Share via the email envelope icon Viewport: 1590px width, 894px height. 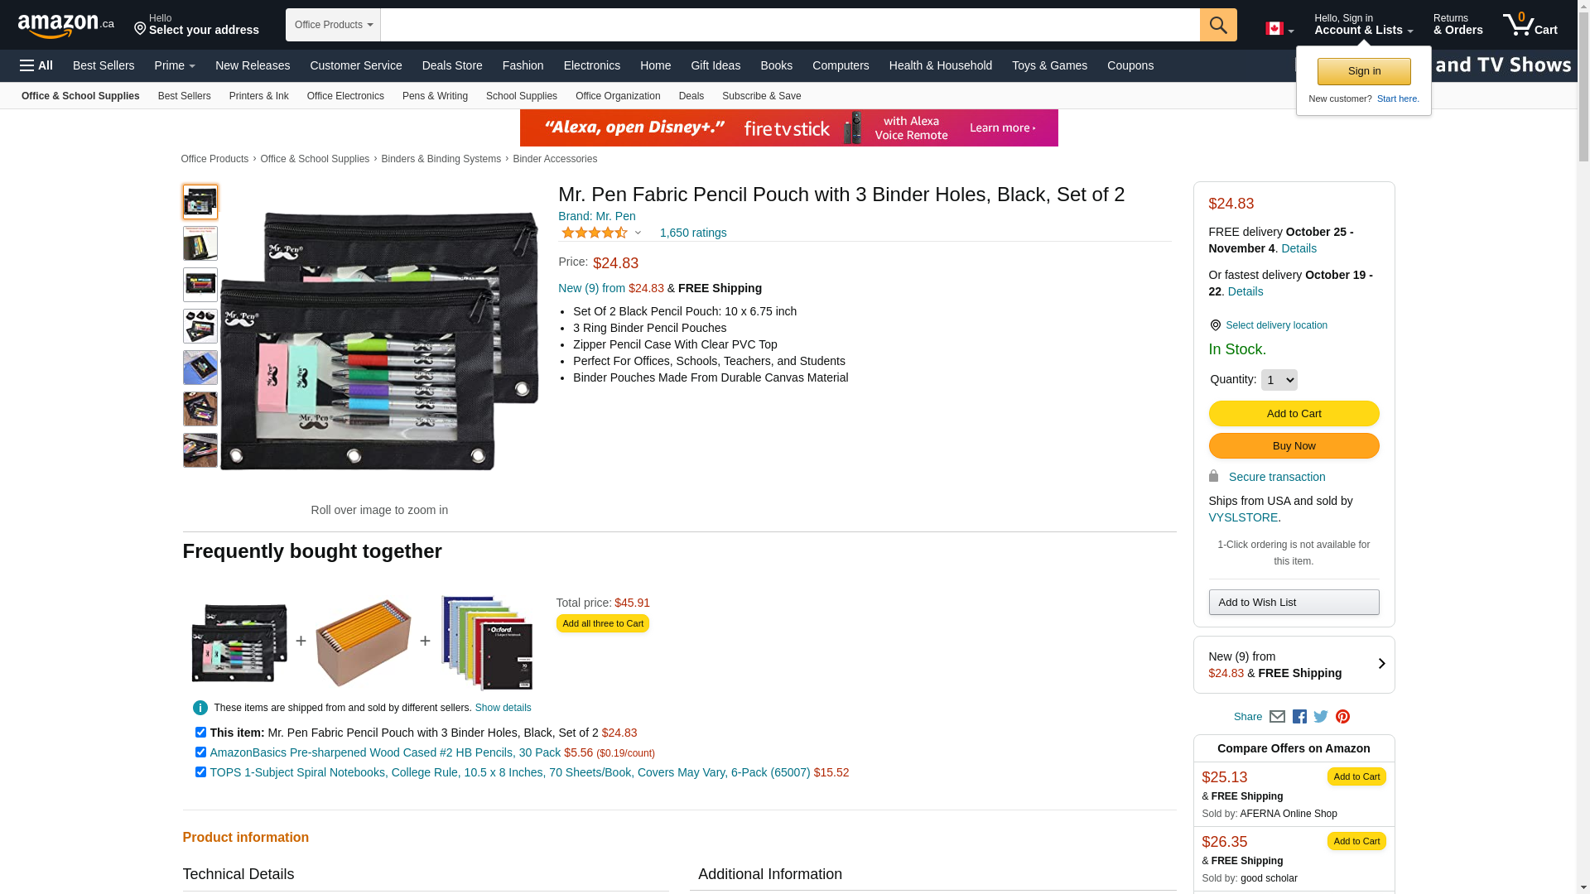pyautogui.click(x=1277, y=717)
